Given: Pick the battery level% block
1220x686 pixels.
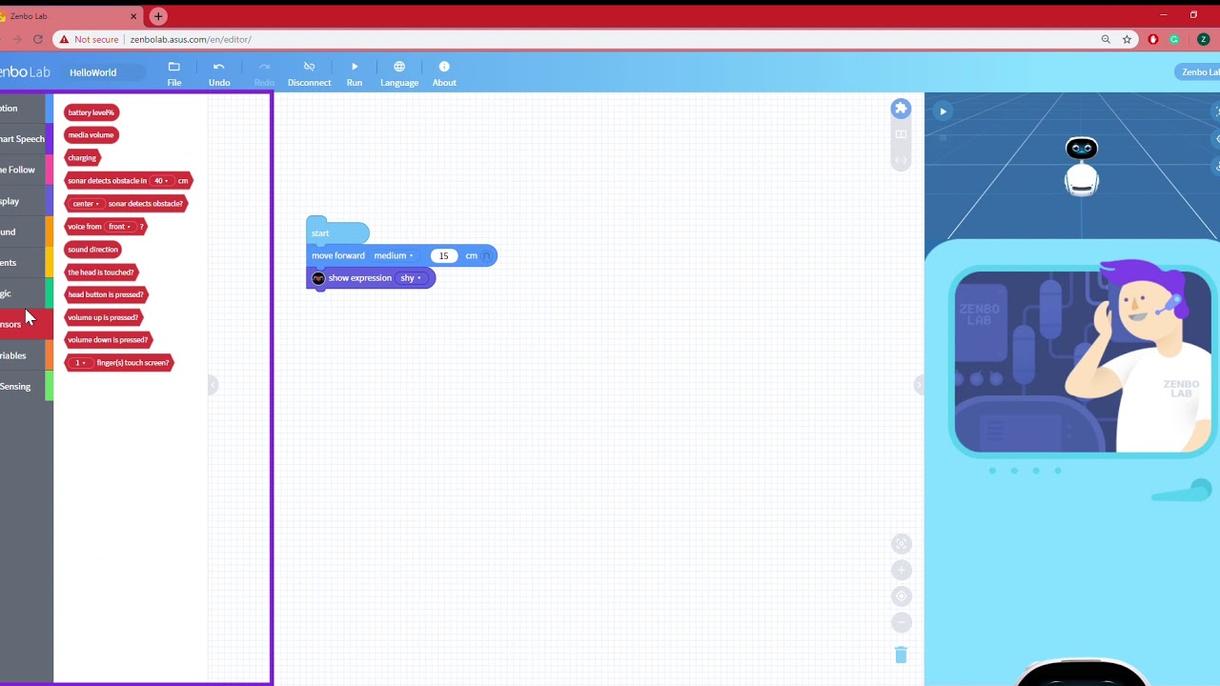Looking at the screenshot, I should coord(91,112).
